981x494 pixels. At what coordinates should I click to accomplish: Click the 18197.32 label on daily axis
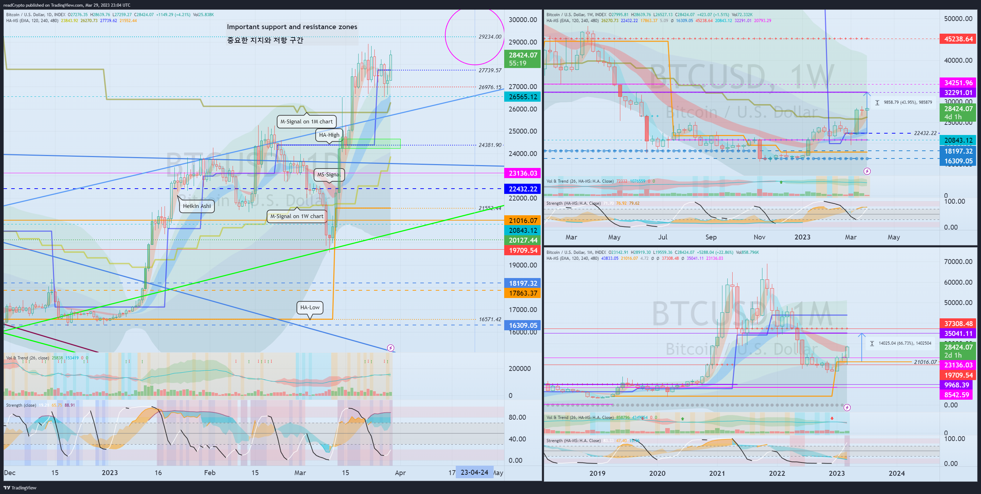pos(522,283)
